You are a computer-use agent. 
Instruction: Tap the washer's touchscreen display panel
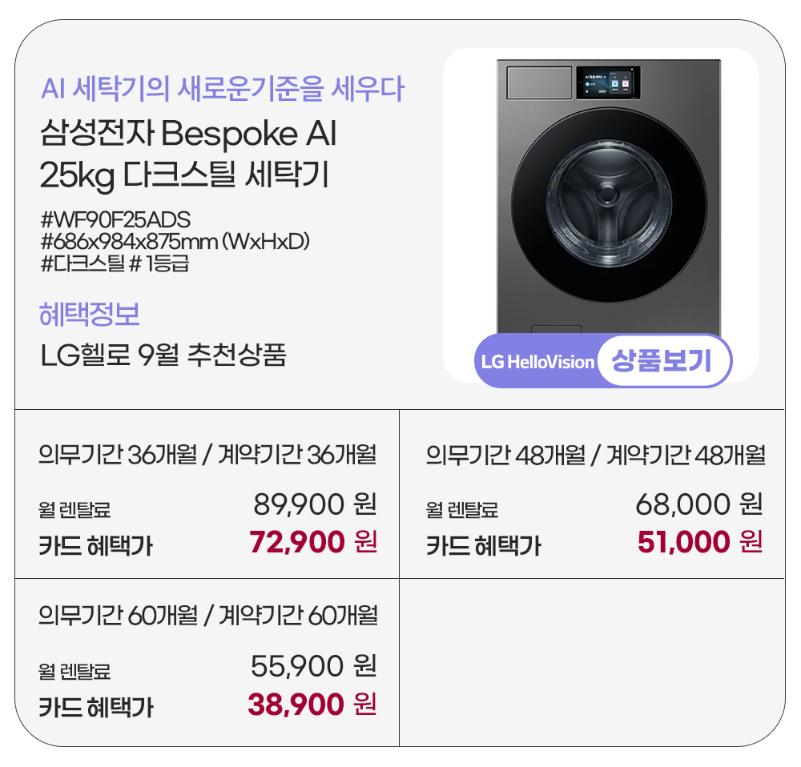[x=609, y=82]
